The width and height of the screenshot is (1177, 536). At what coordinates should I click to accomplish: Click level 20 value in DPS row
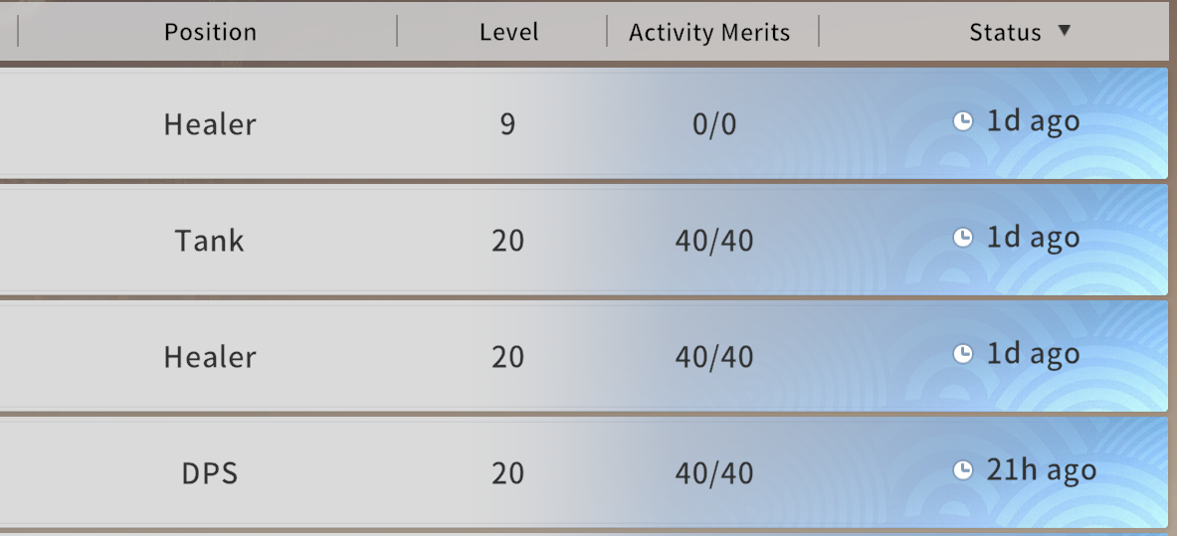(x=507, y=473)
